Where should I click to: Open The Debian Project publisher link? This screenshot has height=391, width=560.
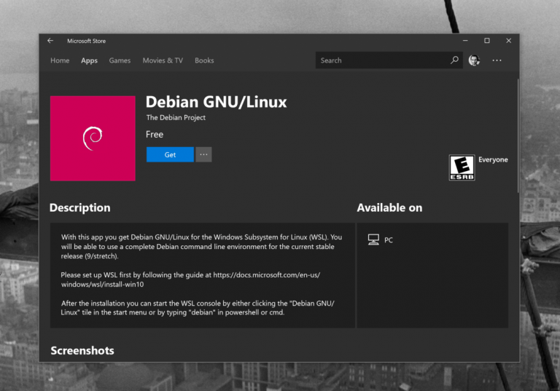coord(176,117)
